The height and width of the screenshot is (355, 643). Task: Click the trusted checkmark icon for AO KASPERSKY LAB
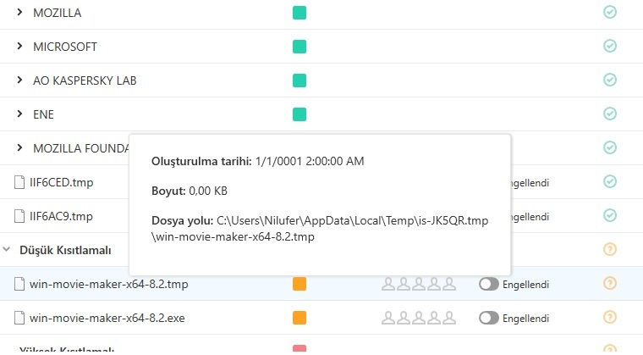click(x=609, y=80)
